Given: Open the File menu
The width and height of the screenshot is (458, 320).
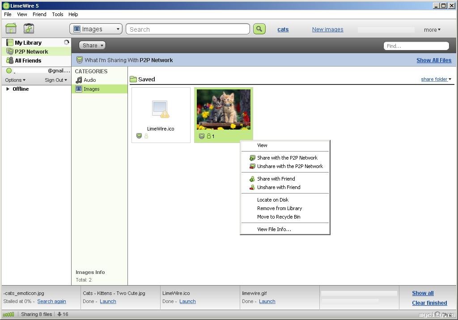Looking at the screenshot, I should coord(8,14).
